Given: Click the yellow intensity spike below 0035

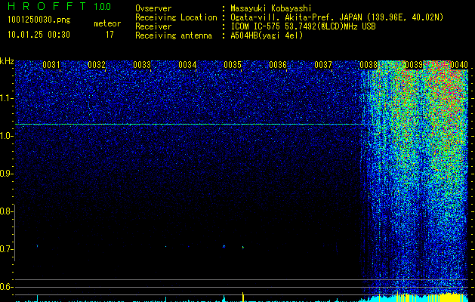Looking at the screenshot, I should pyautogui.click(x=243, y=297).
